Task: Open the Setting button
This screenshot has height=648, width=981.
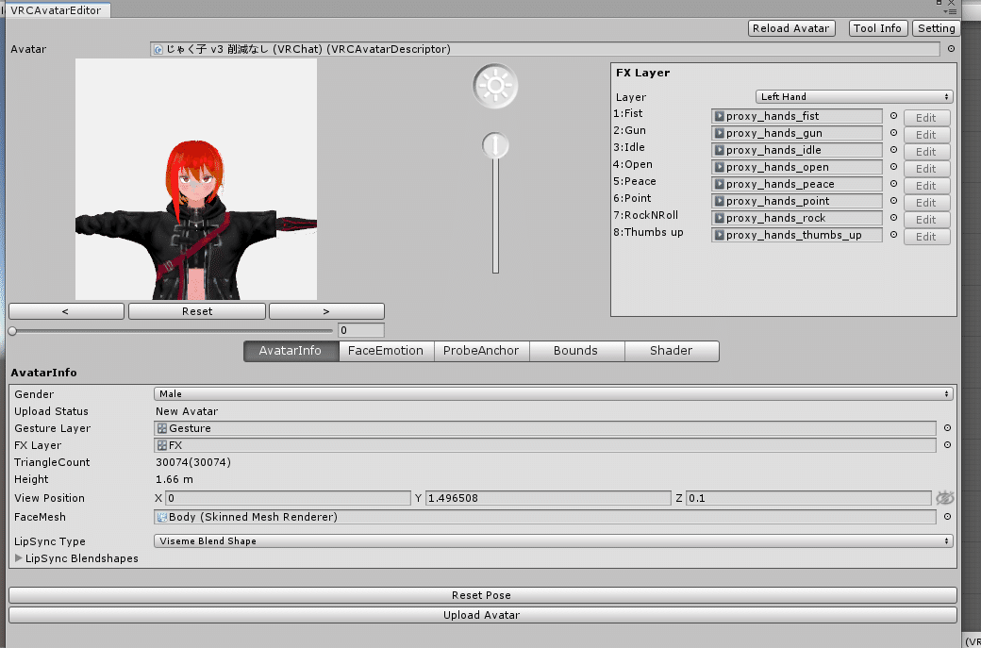Action: [x=936, y=28]
